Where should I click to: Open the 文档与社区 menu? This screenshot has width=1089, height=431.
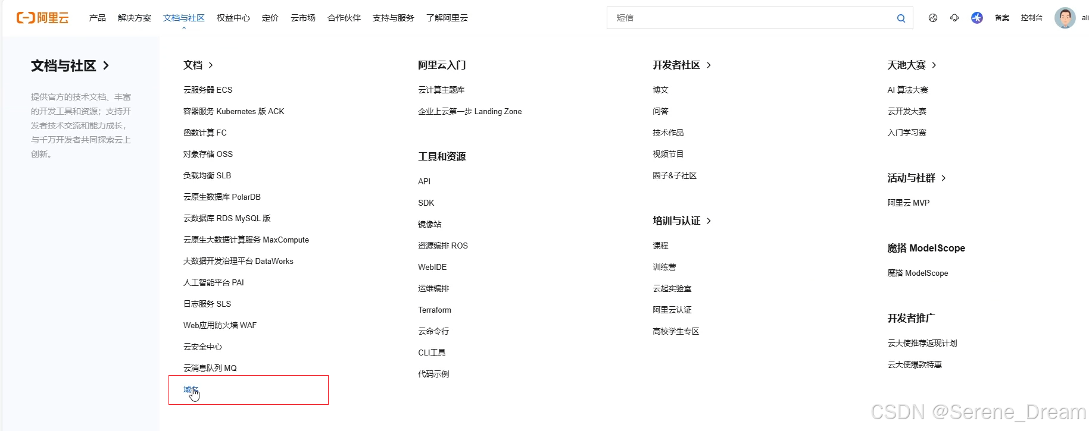coord(184,18)
